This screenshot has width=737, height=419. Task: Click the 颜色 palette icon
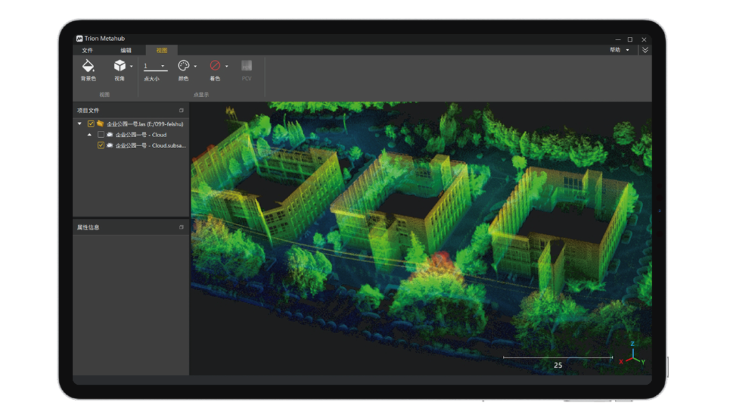[x=184, y=66]
